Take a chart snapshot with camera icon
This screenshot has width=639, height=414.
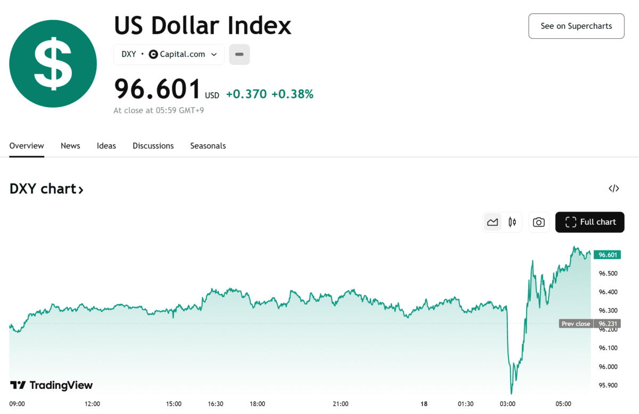tap(539, 222)
